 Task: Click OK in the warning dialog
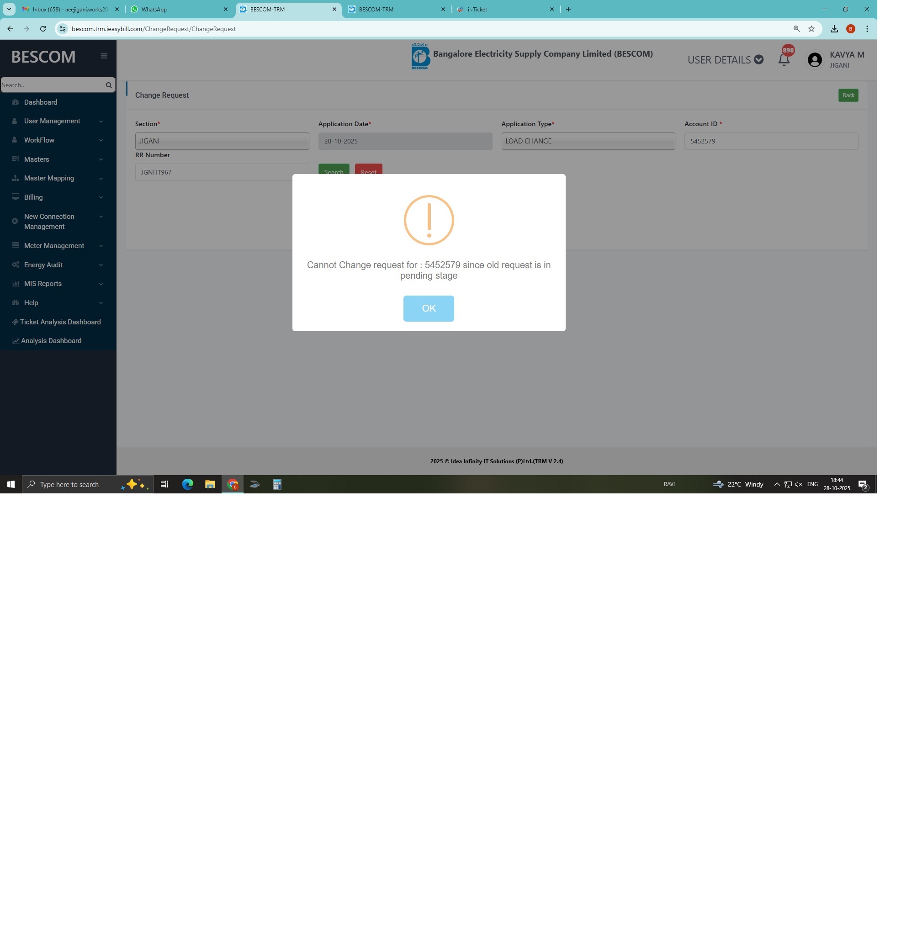coord(428,308)
